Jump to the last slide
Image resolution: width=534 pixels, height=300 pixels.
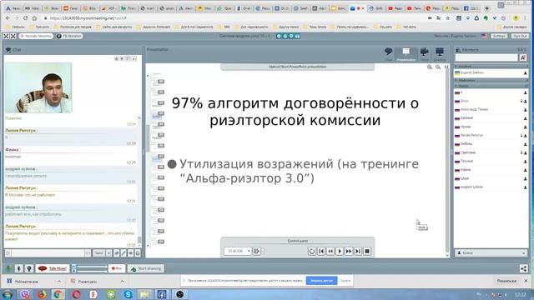pyautogui.click(x=358, y=251)
